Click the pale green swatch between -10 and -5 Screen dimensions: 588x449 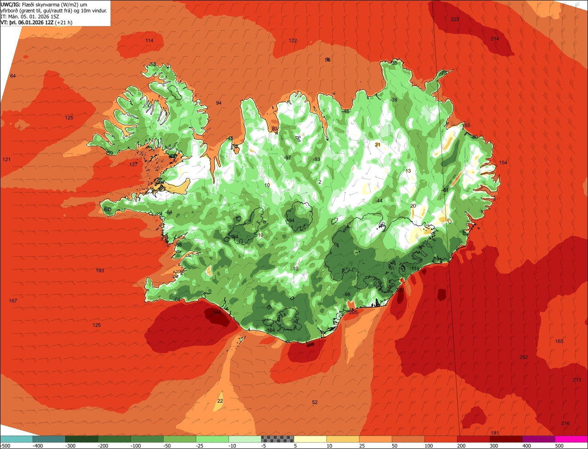tap(245, 439)
